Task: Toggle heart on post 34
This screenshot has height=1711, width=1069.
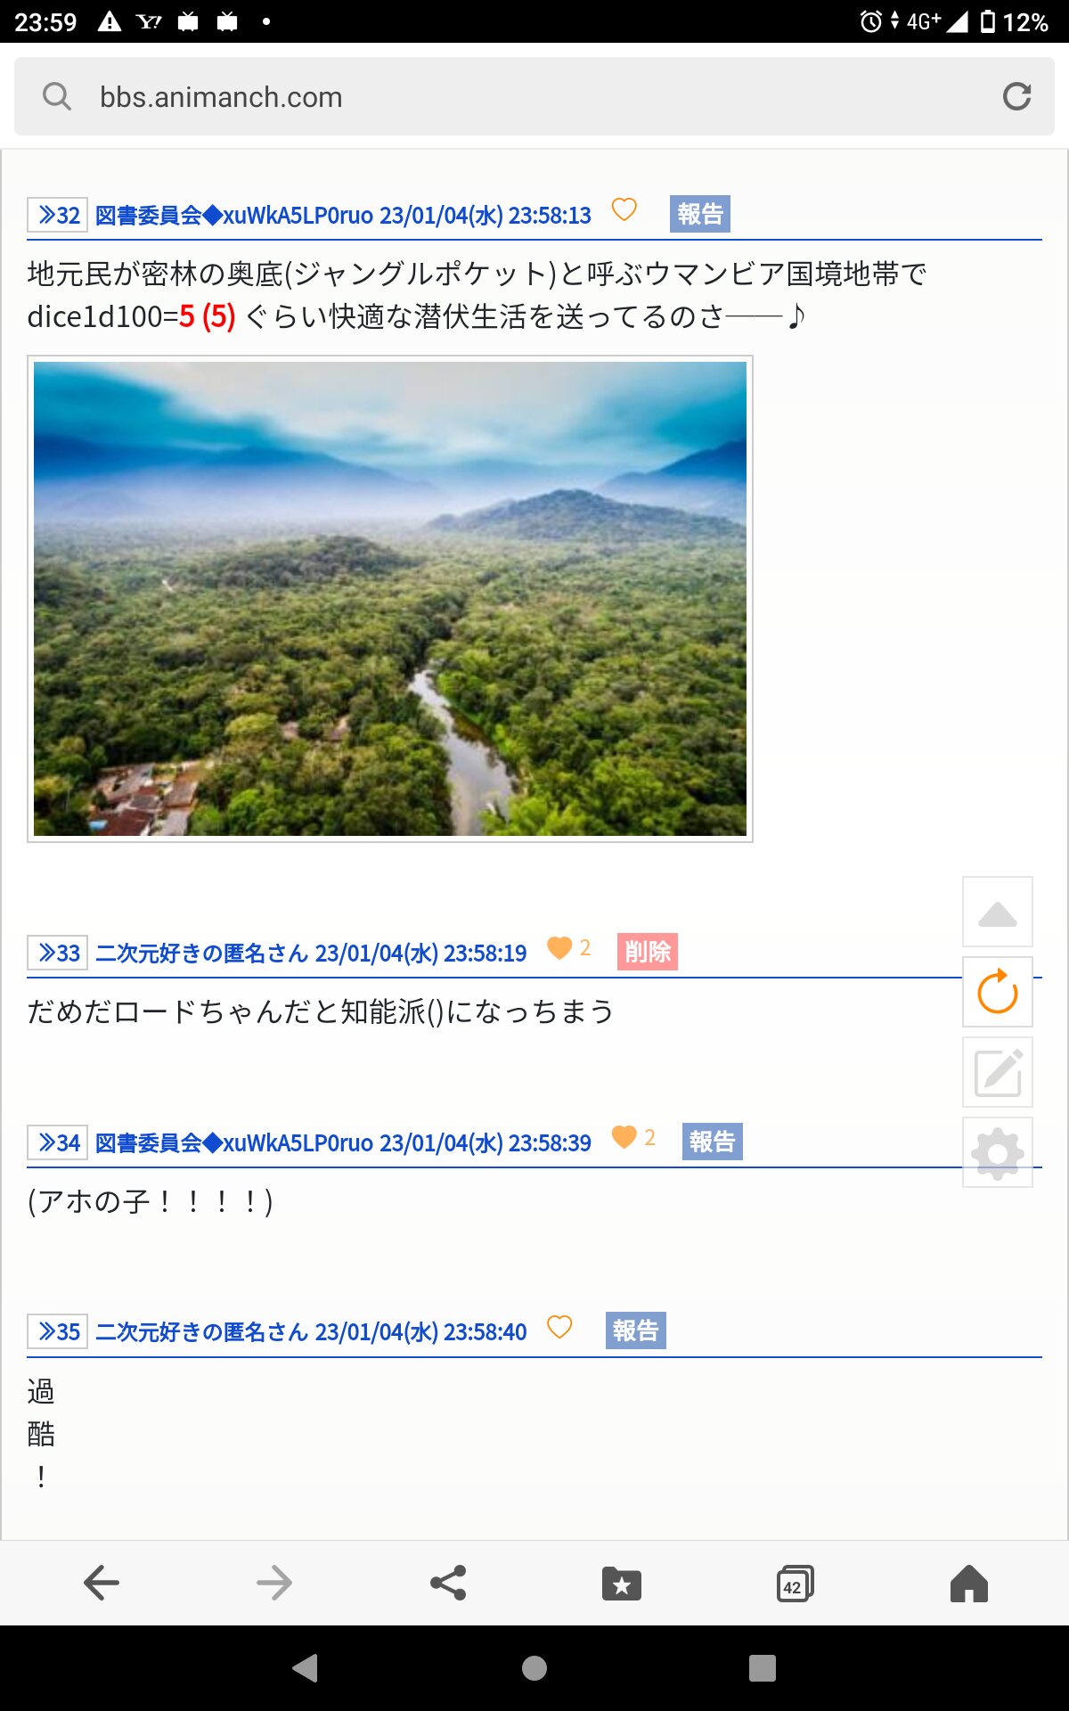Action: [x=624, y=1137]
